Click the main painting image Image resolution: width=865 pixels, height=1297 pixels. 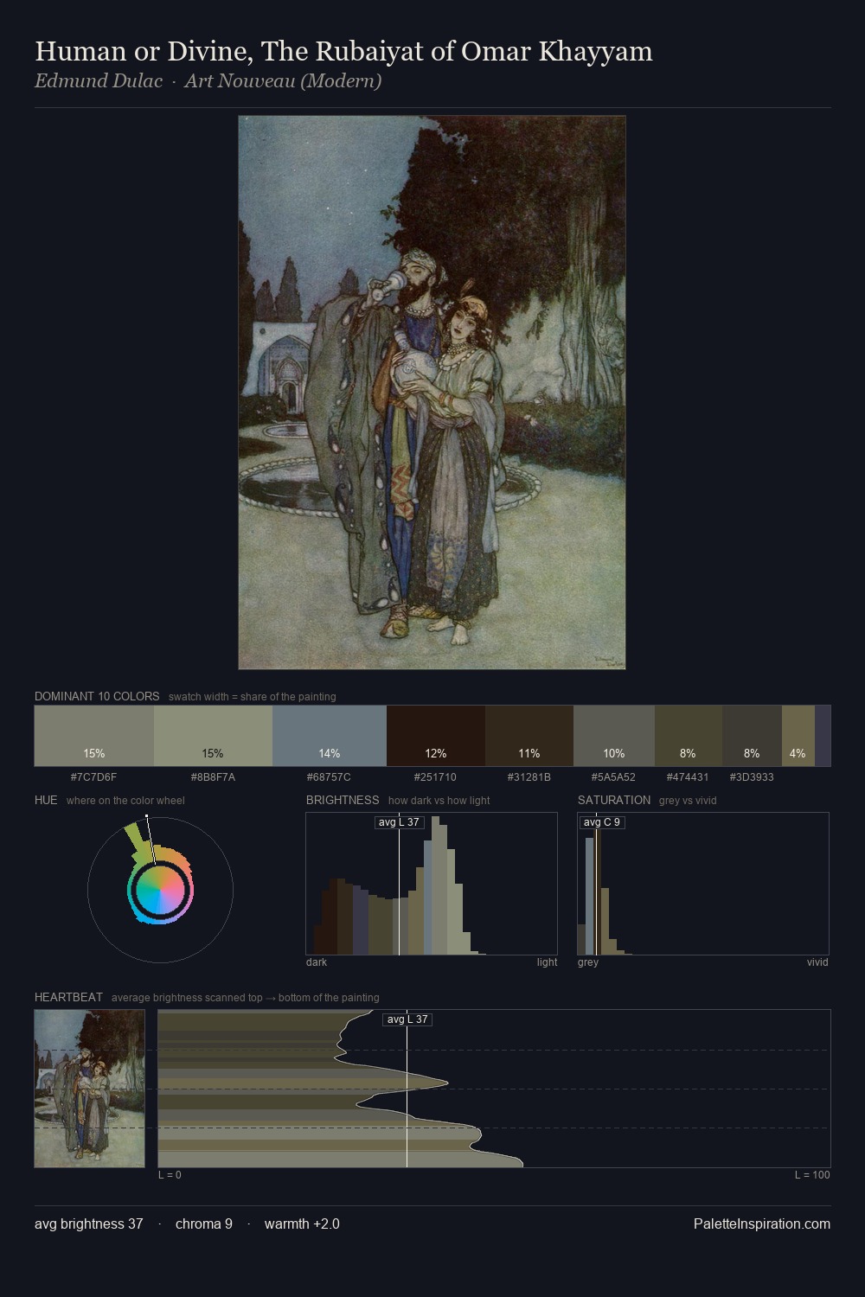tap(432, 393)
